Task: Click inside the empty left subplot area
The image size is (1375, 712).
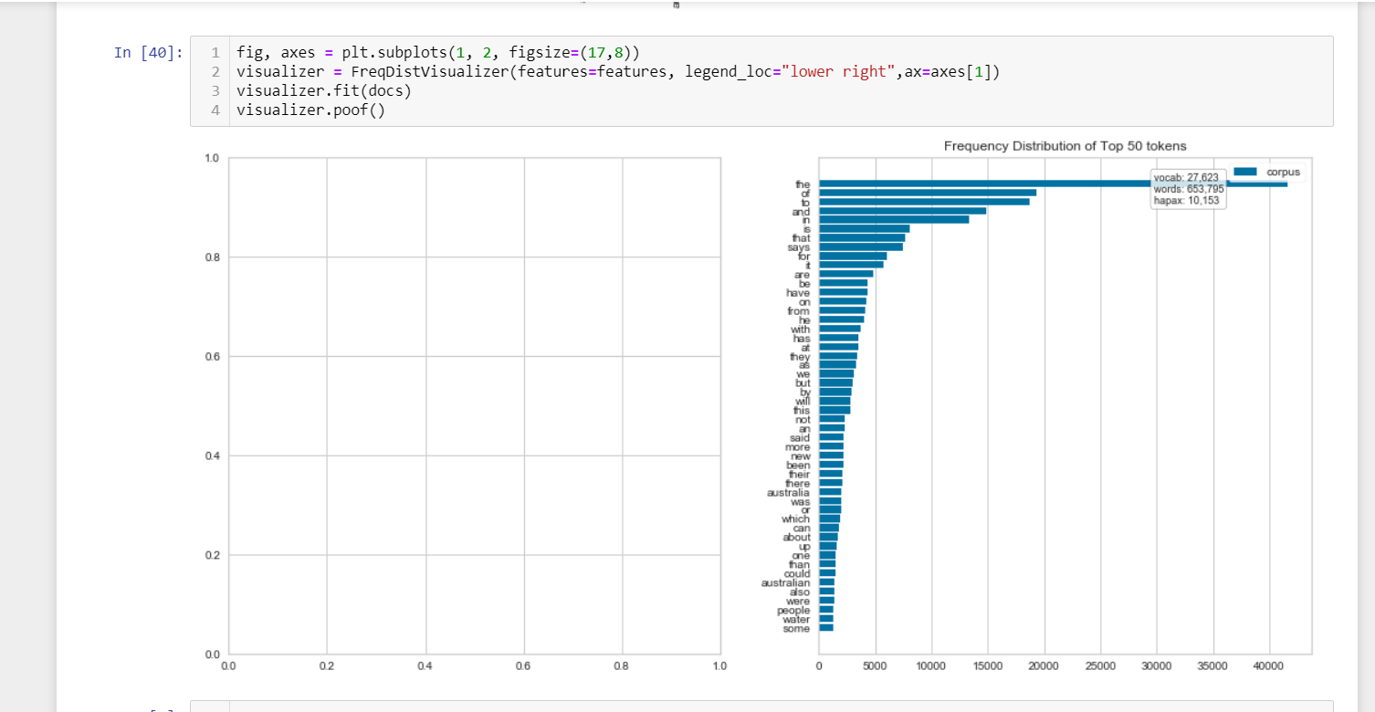Action: pyautogui.click(x=475, y=402)
